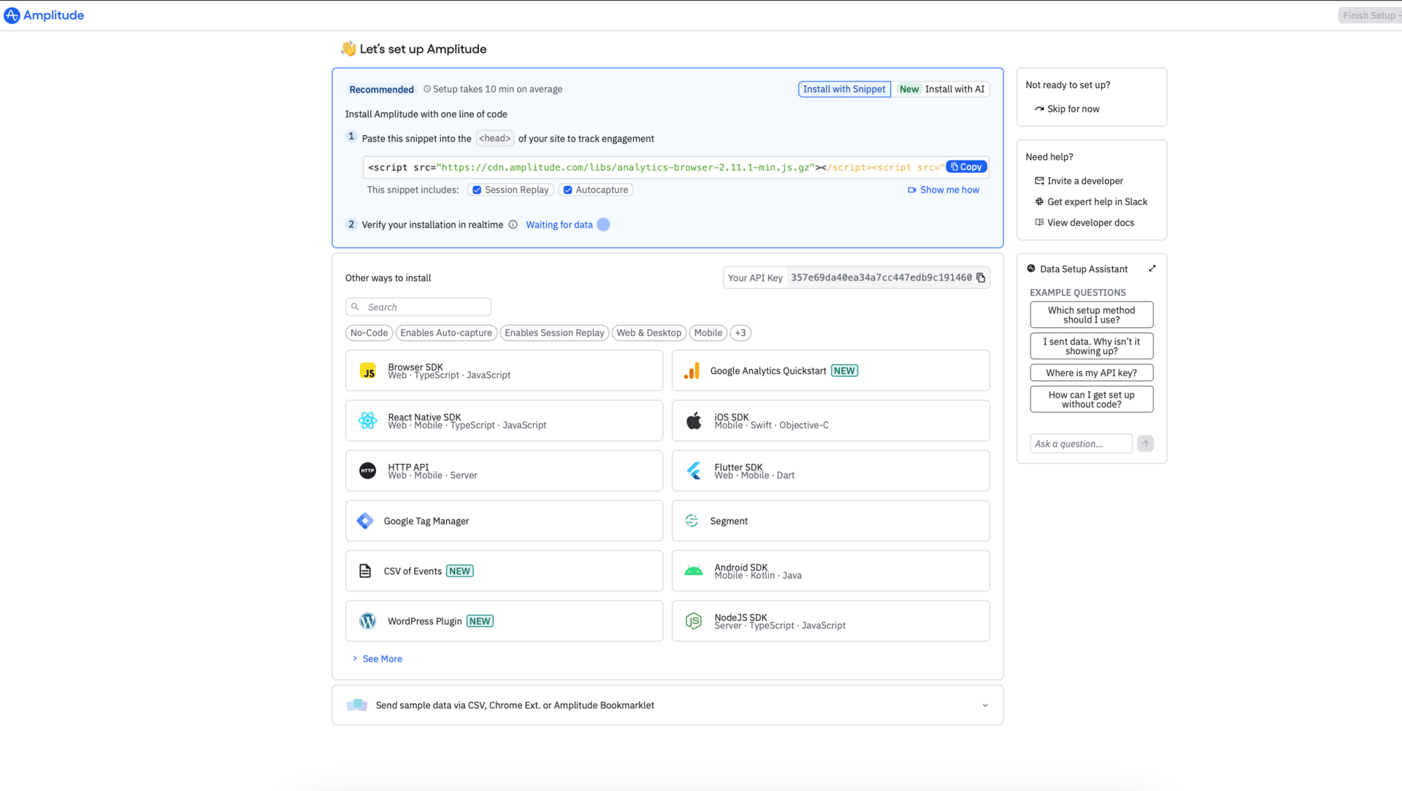Click Finish Setup button
Image resolution: width=1402 pixels, height=791 pixels.
(1370, 15)
